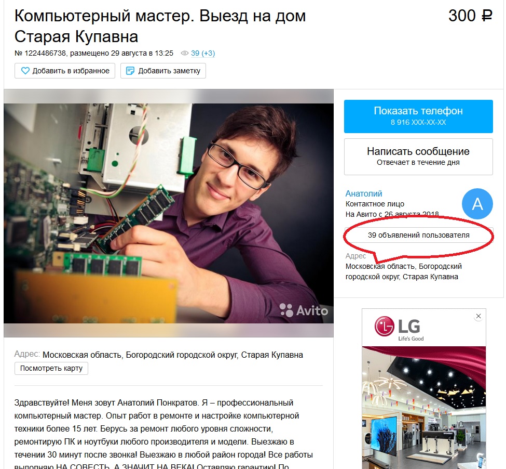
Task: Close the LG advertisement banner
Action: (478, 316)
